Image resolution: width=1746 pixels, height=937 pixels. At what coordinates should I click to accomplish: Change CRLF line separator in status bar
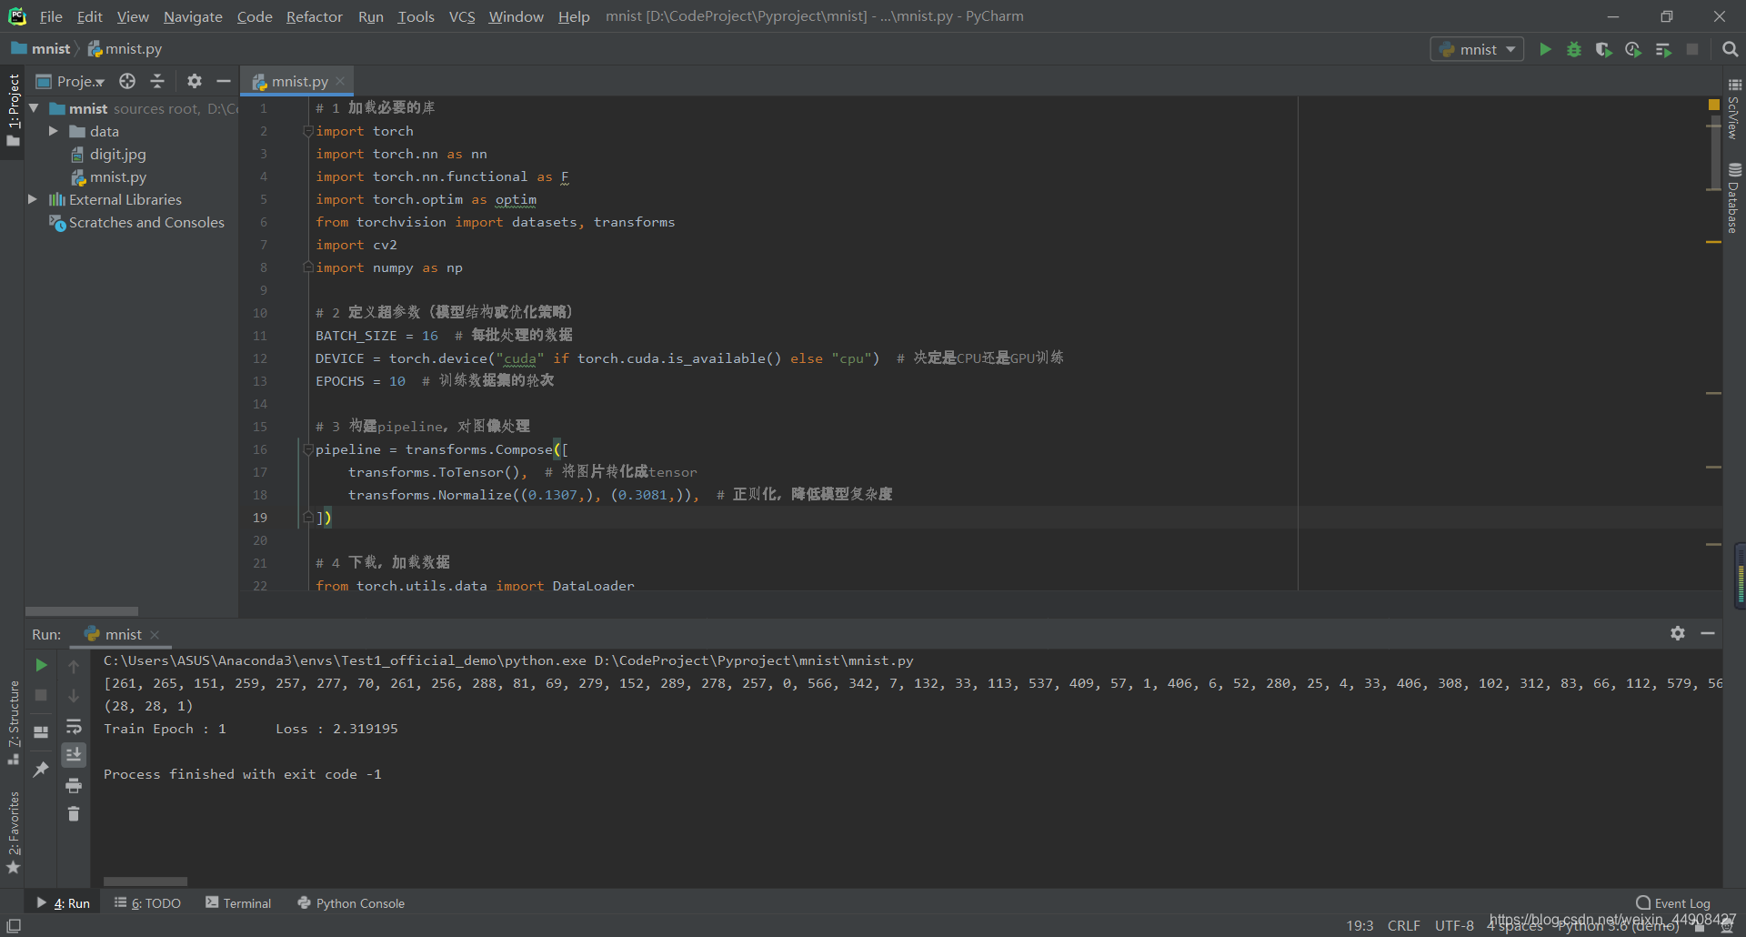point(1403,925)
